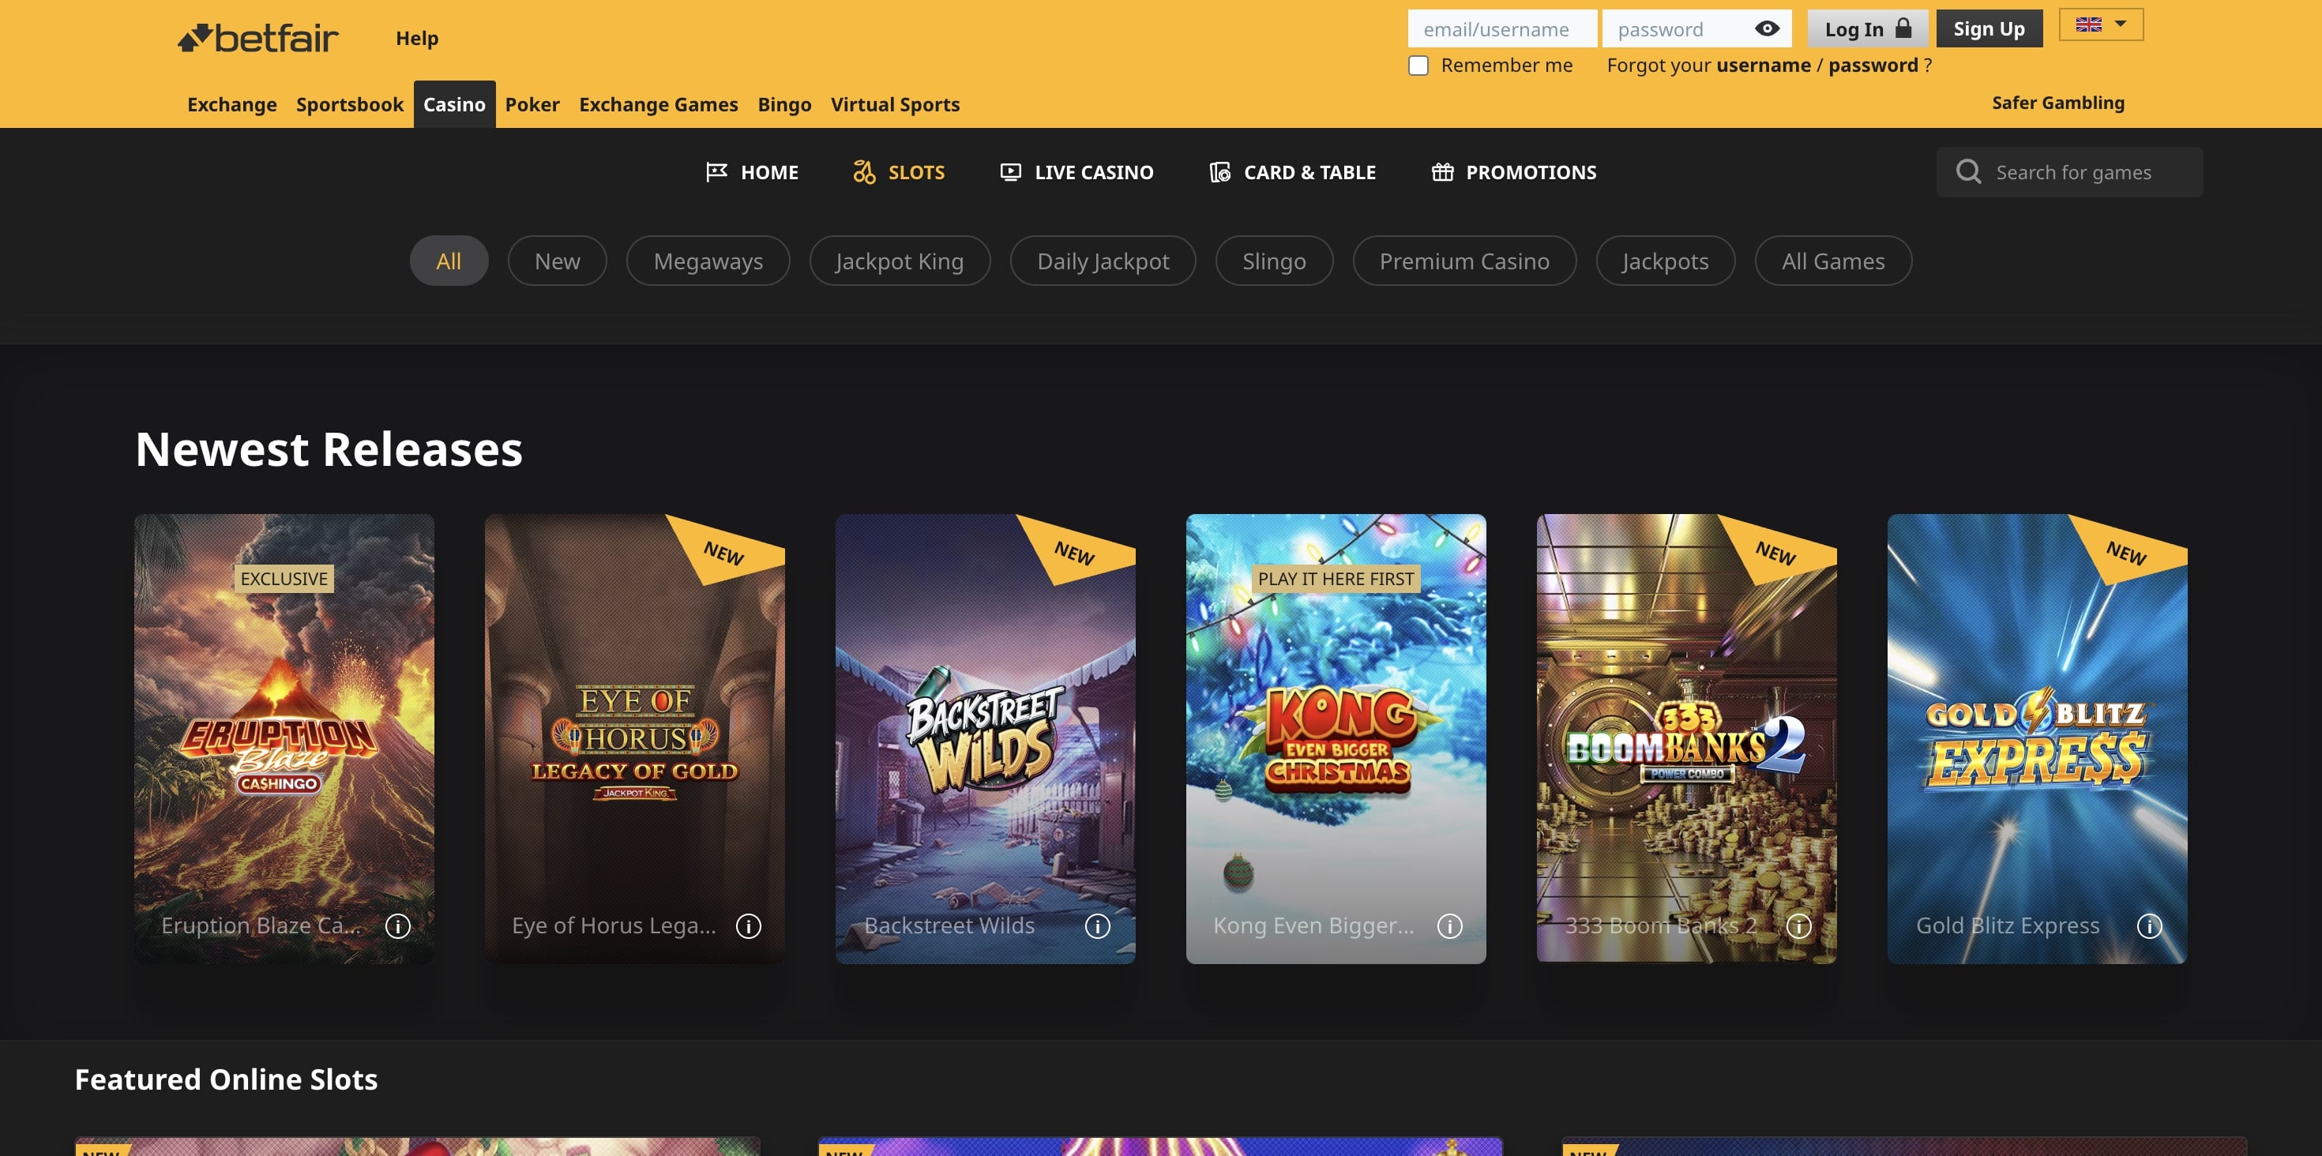
Task: Open Forgot your username / password link
Action: 1768,65
